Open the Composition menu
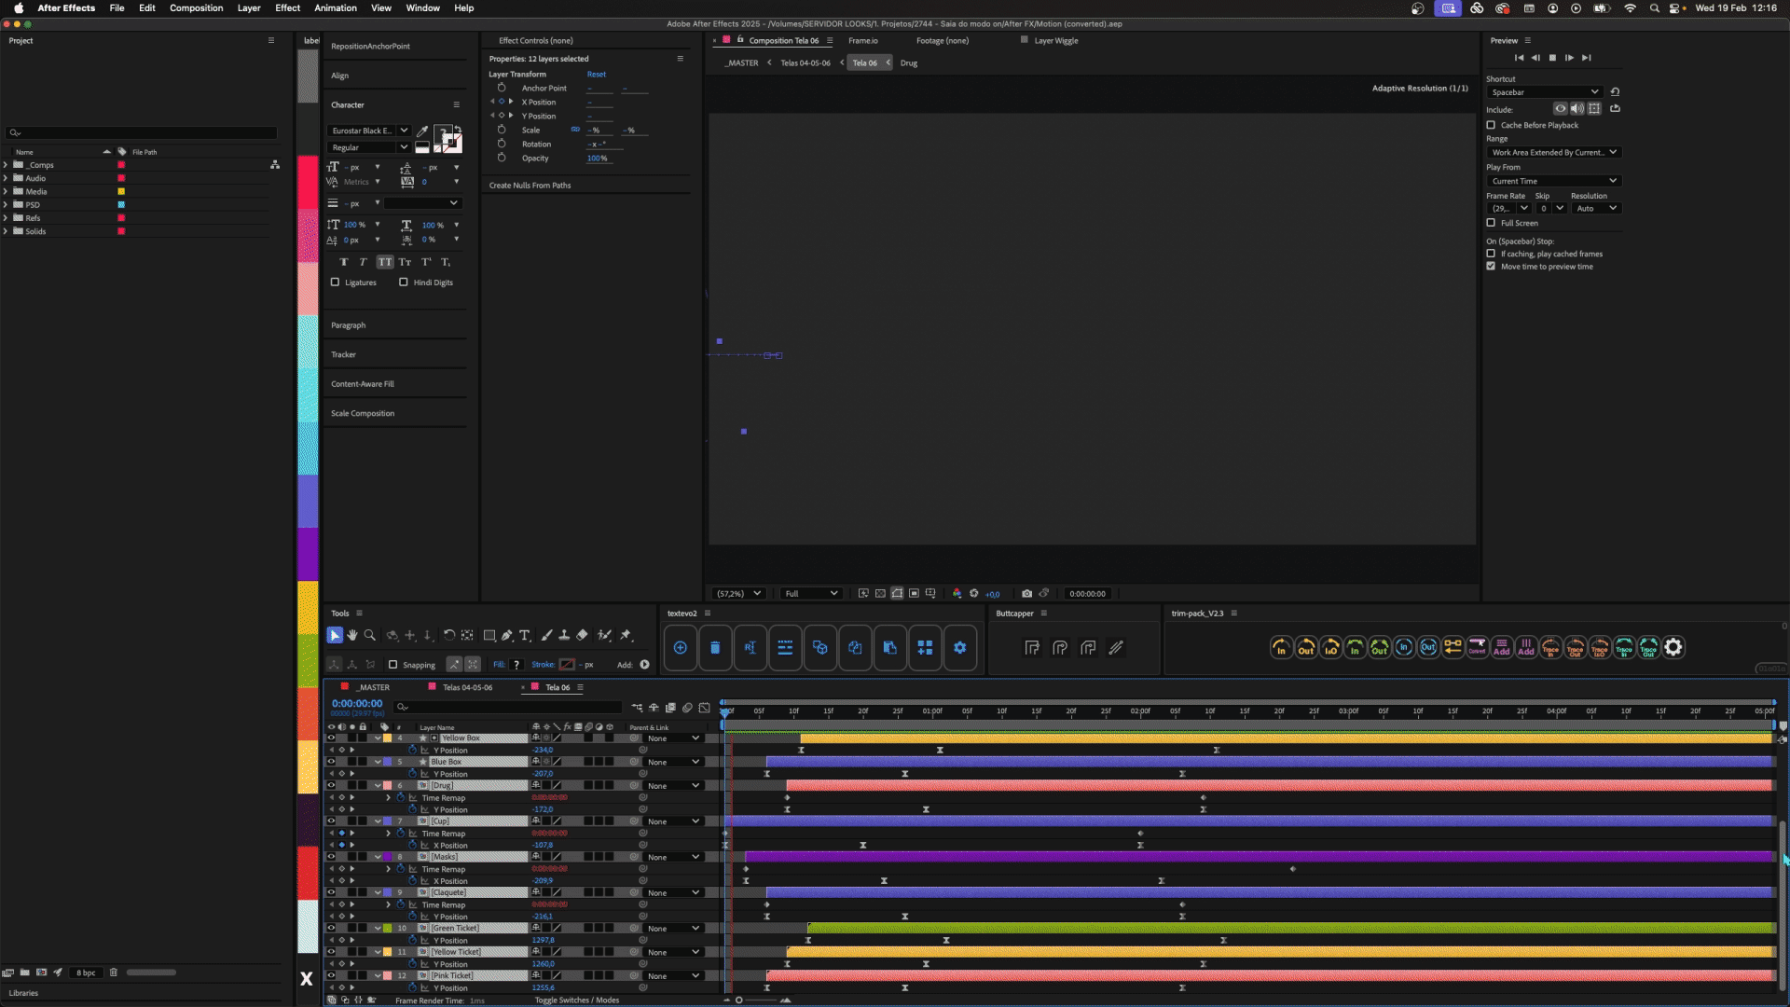This screenshot has height=1007, width=1790. (x=196, y=7)
